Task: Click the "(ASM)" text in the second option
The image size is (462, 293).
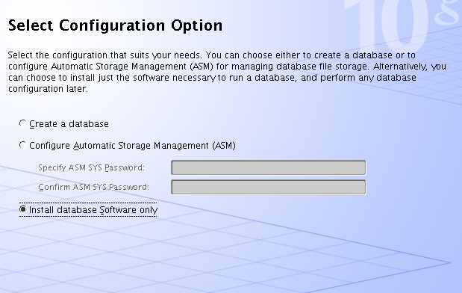Action: [224, 146]
